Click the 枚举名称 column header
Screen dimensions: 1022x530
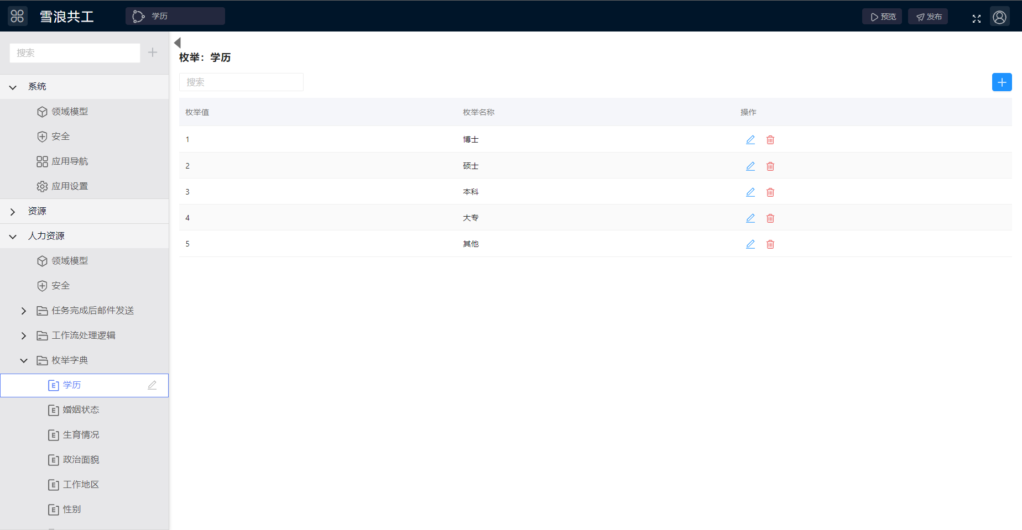(x=479, y=112)
